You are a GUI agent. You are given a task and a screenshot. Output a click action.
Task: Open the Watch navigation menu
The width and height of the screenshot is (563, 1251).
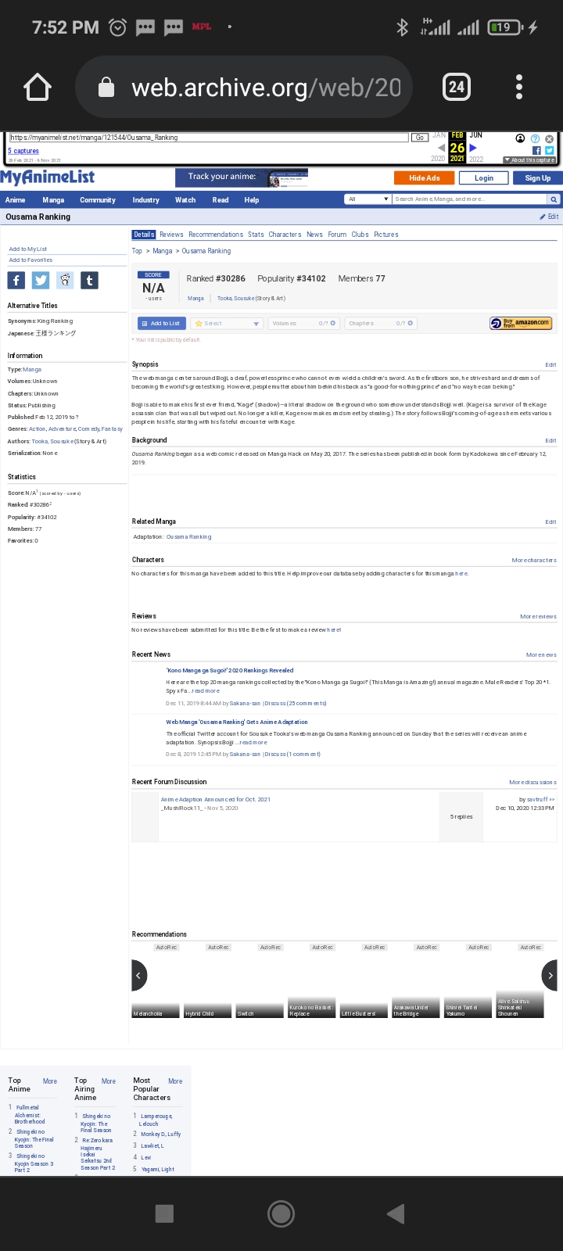[x=185, y=200]
